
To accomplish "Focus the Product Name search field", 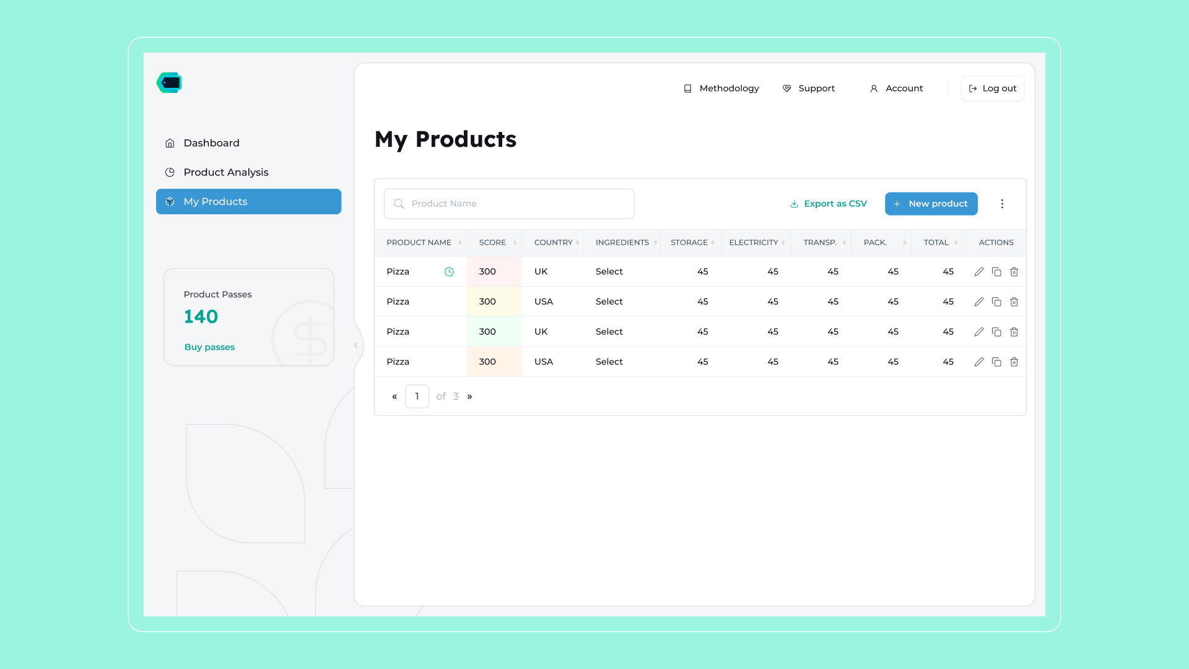I will (x=509, y=204).
